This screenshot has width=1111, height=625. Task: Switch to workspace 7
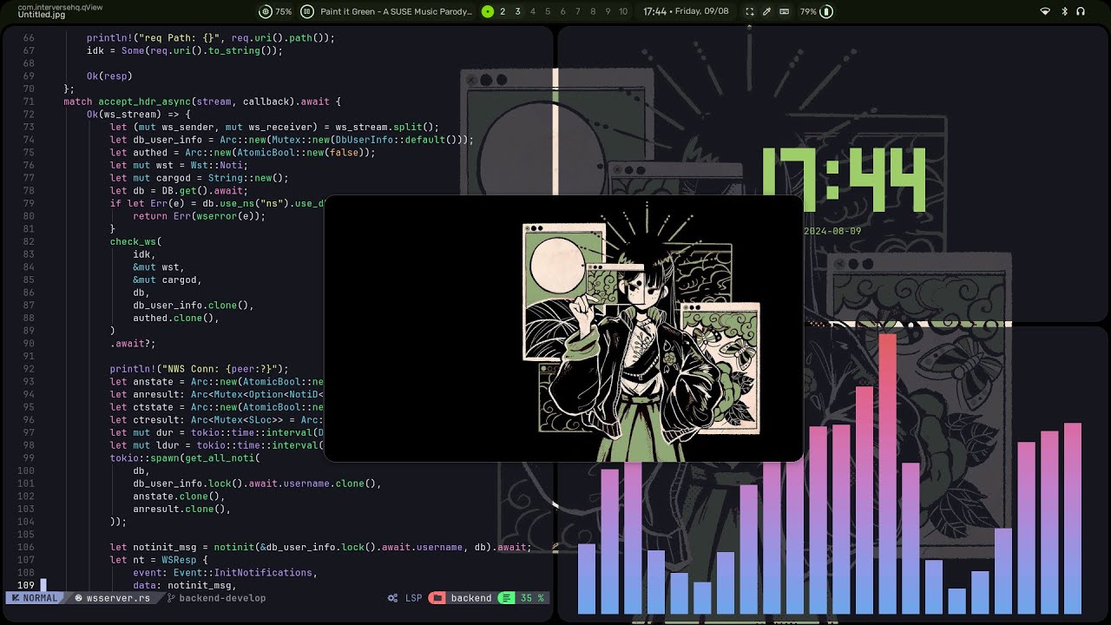(578, 11)
